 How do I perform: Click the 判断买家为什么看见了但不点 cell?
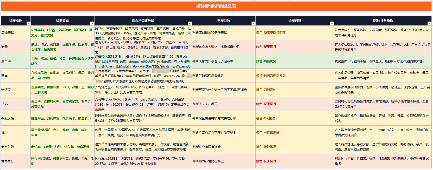224,61
